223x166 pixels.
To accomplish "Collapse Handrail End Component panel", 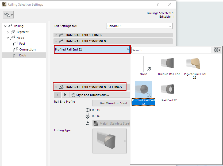I will coord(56,41).
